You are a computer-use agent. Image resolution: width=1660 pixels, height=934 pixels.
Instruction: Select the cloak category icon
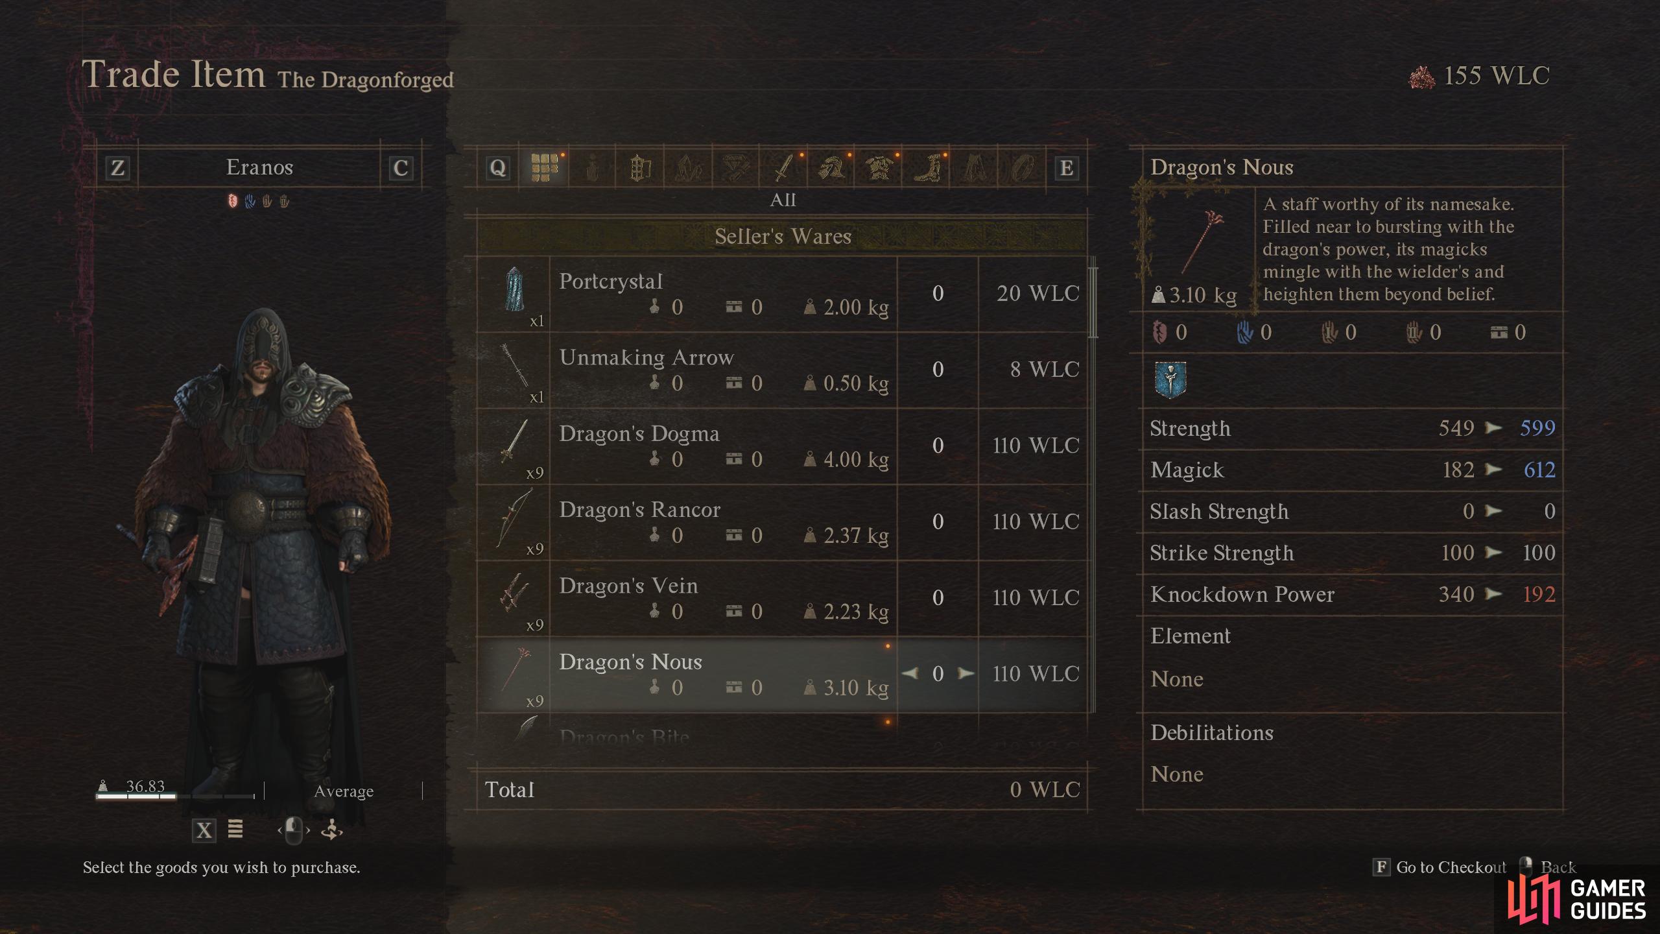click(x=975, y=168)
